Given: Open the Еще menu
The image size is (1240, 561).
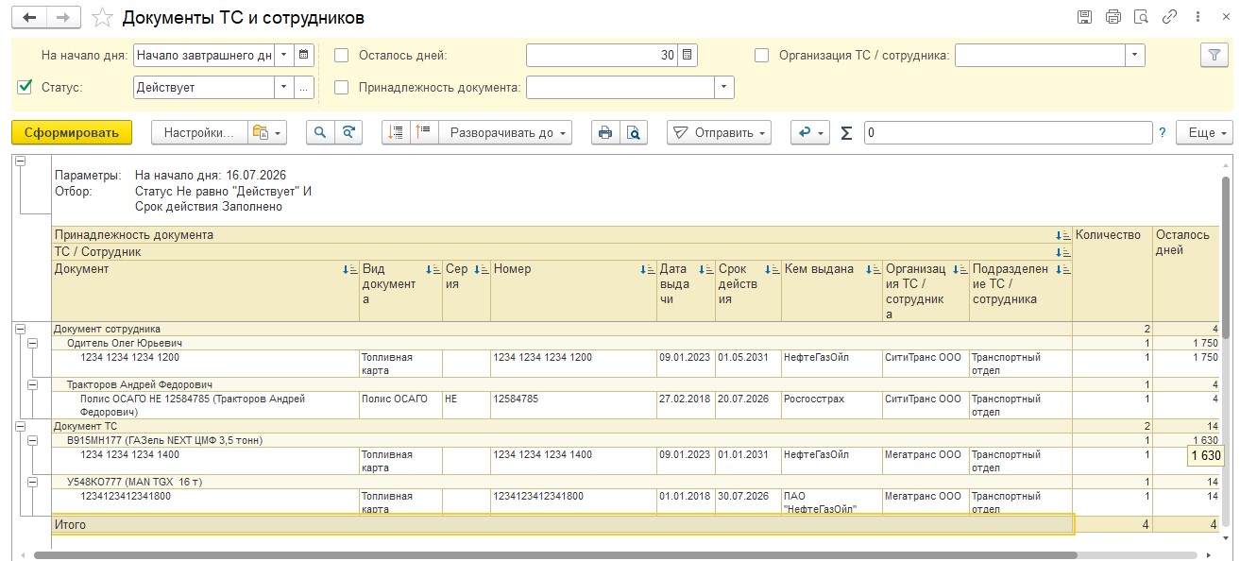Looking at the screenshot, I should [1204, 133].
